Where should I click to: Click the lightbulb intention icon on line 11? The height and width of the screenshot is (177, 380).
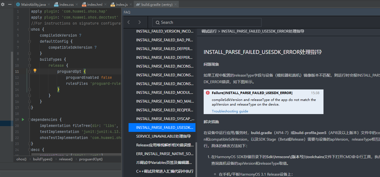(35, 71)
